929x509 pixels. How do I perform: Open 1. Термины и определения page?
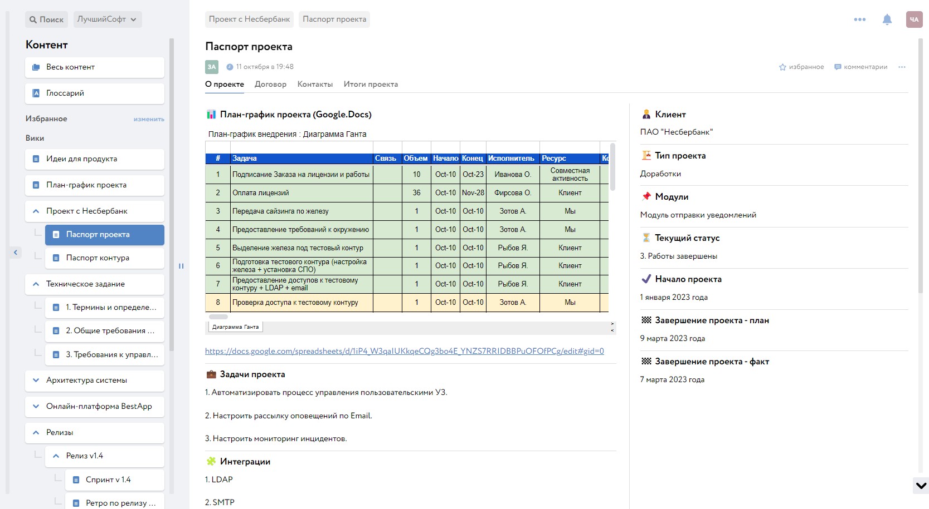tap(105, 308)
